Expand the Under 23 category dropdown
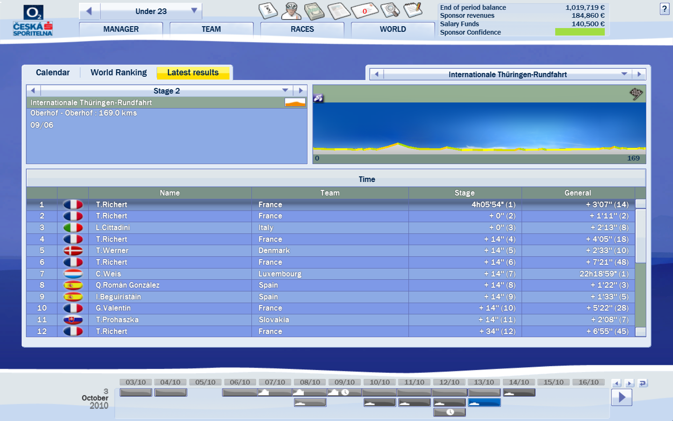Screen dimensions: 673x421 pos(194,11)
